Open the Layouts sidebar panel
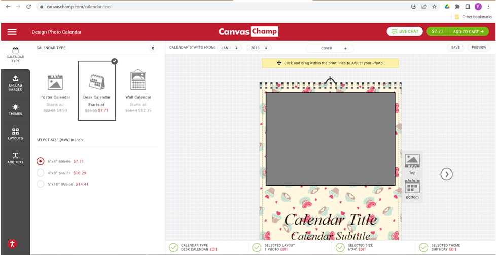The height and width of the screenshot is (255, 496). coord(15,134)
